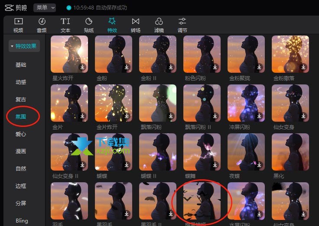
Task: Select the 氛围 effects category
Action: 21,116
